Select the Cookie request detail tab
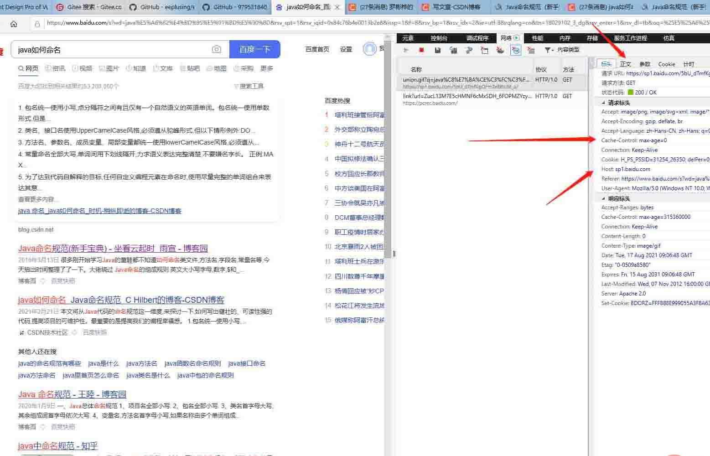The width and height of the screenshot is (710, 456). 666,64
